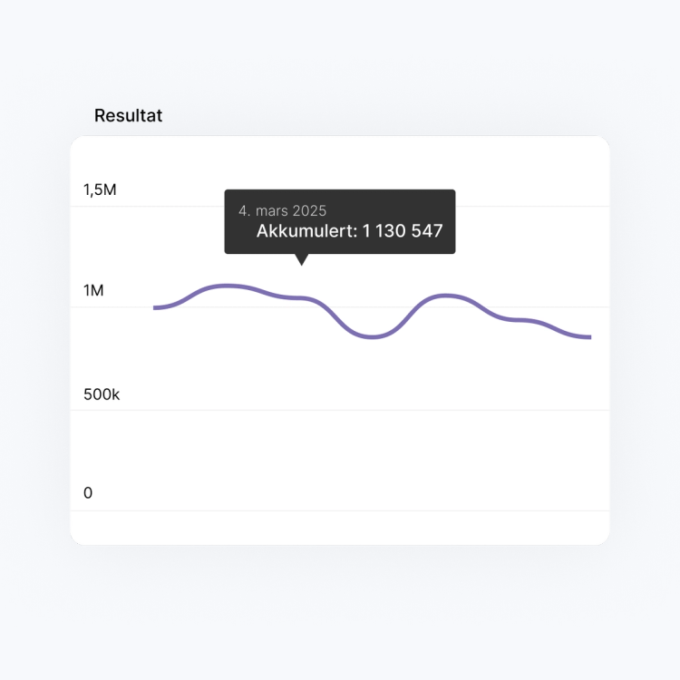Screen dimensions: 680x680
Task: Click the 1,5M y-axis label
Action: point(100,190)
